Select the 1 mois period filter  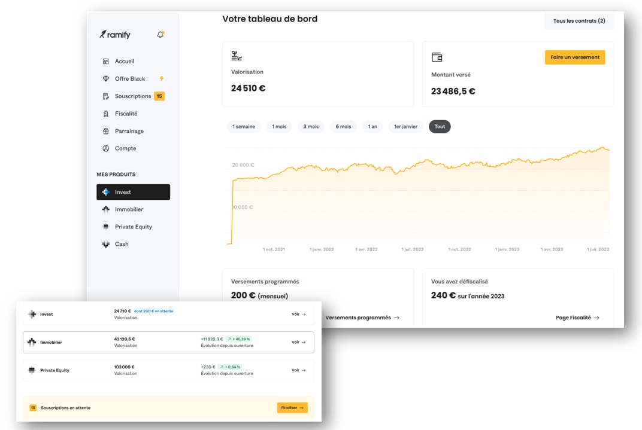click(x=279, y=127)
